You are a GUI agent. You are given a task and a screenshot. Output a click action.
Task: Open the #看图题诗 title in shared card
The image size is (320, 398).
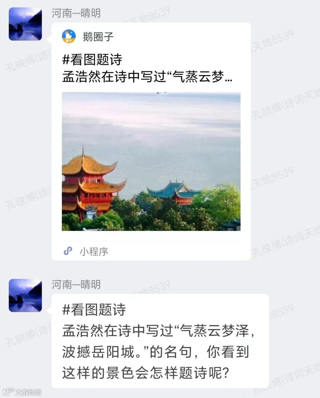tap(92, 59)
